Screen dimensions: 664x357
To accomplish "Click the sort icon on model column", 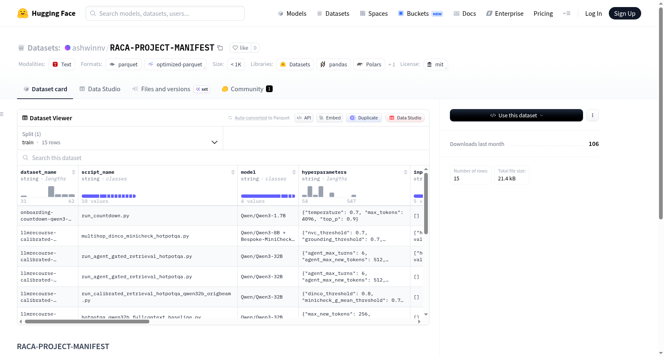I will pos(294,172).
